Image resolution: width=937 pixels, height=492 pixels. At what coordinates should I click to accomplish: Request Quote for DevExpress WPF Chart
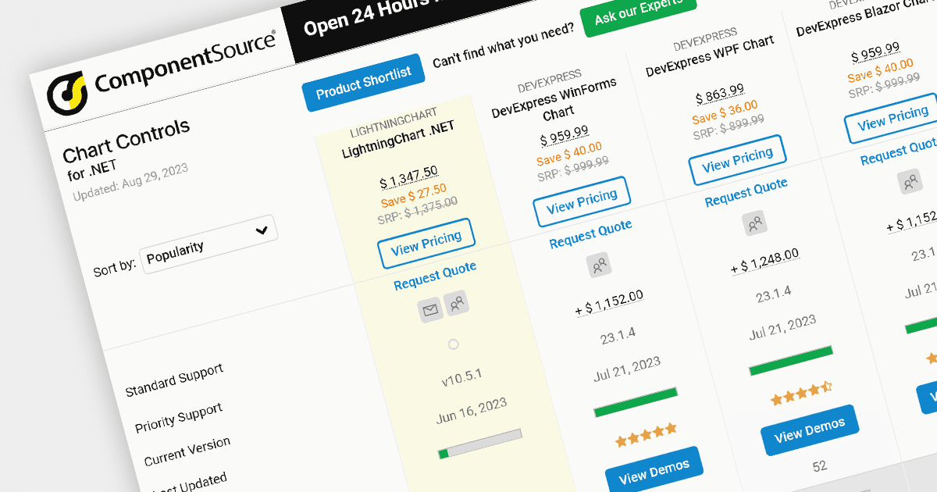746,193
